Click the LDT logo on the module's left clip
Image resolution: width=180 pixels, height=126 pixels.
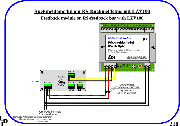[x=102, y=47]
